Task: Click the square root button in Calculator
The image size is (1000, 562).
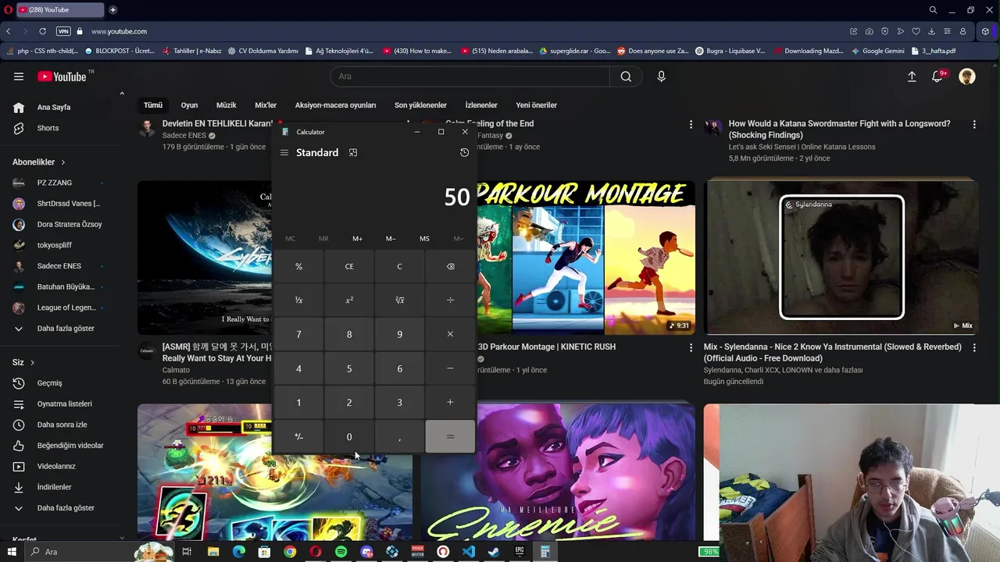Action: [x=399, y=301]
